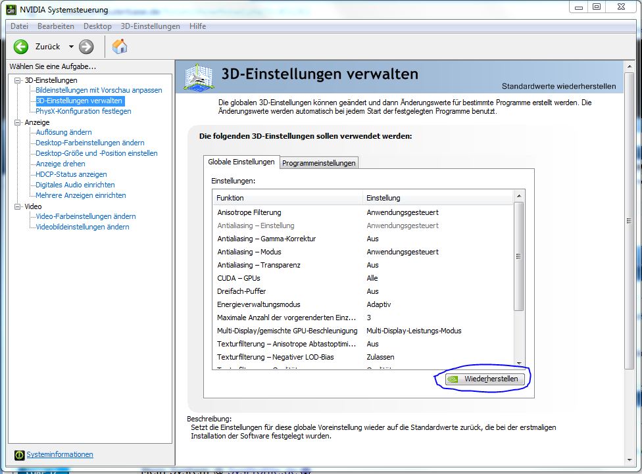Click the Wiederherstellen button
This screenshot has height=474, width=642.
pyautogui.click(x=484, y=379)
